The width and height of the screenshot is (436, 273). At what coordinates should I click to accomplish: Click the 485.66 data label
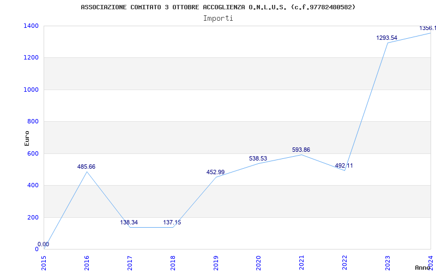point(86,167)
